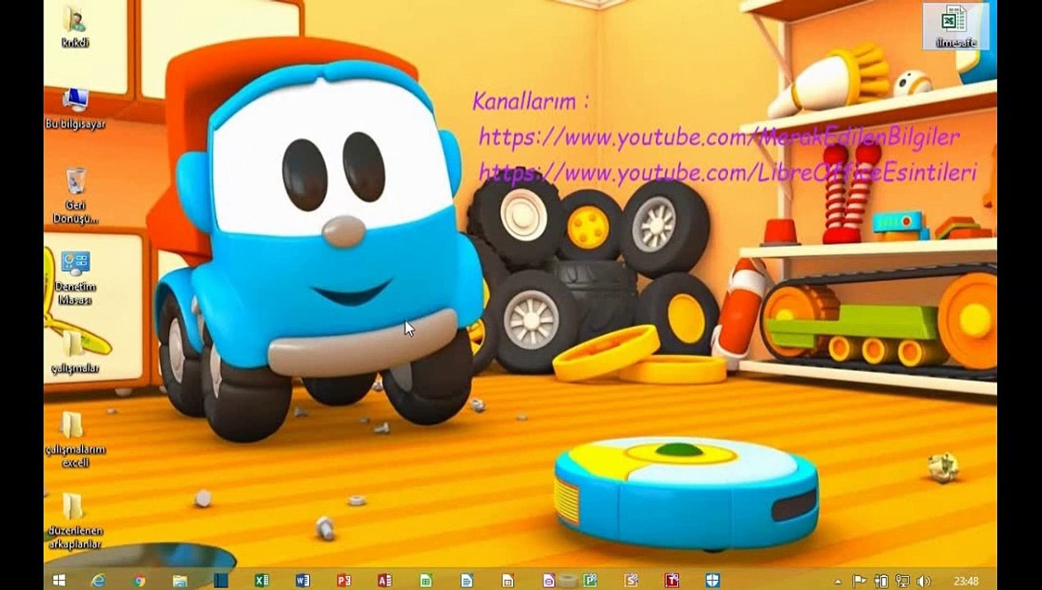Select the Bu bilgisayar desktop icon
This screenshot has height=590, width=1042.
[x=75, y=108]
